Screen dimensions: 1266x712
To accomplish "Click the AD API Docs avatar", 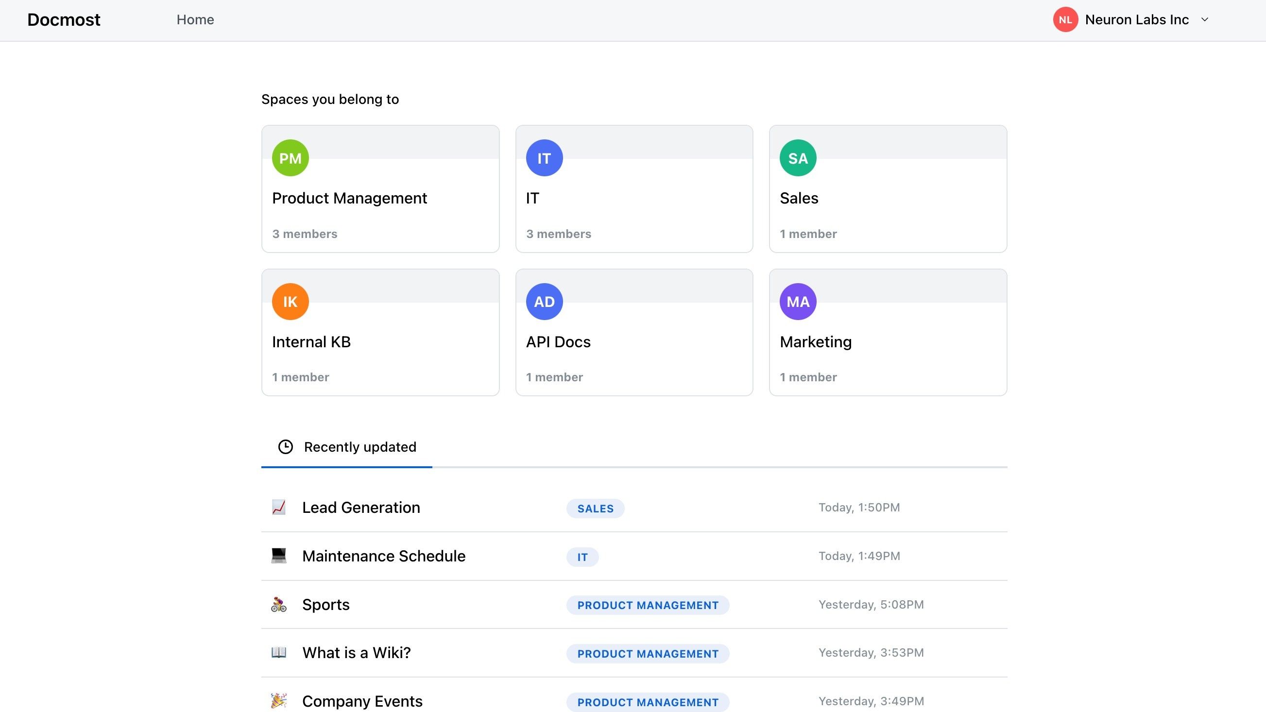I will pyautogui.click(x=544, y=301).
